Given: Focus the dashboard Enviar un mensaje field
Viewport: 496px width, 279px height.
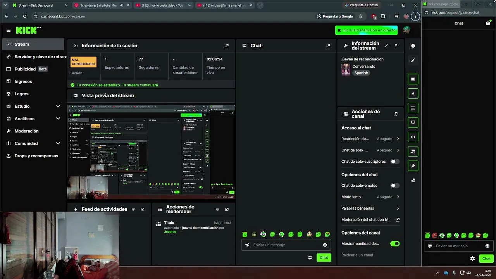Looking at the screenshot, I should pyautogui.click(x=286, y=245).
